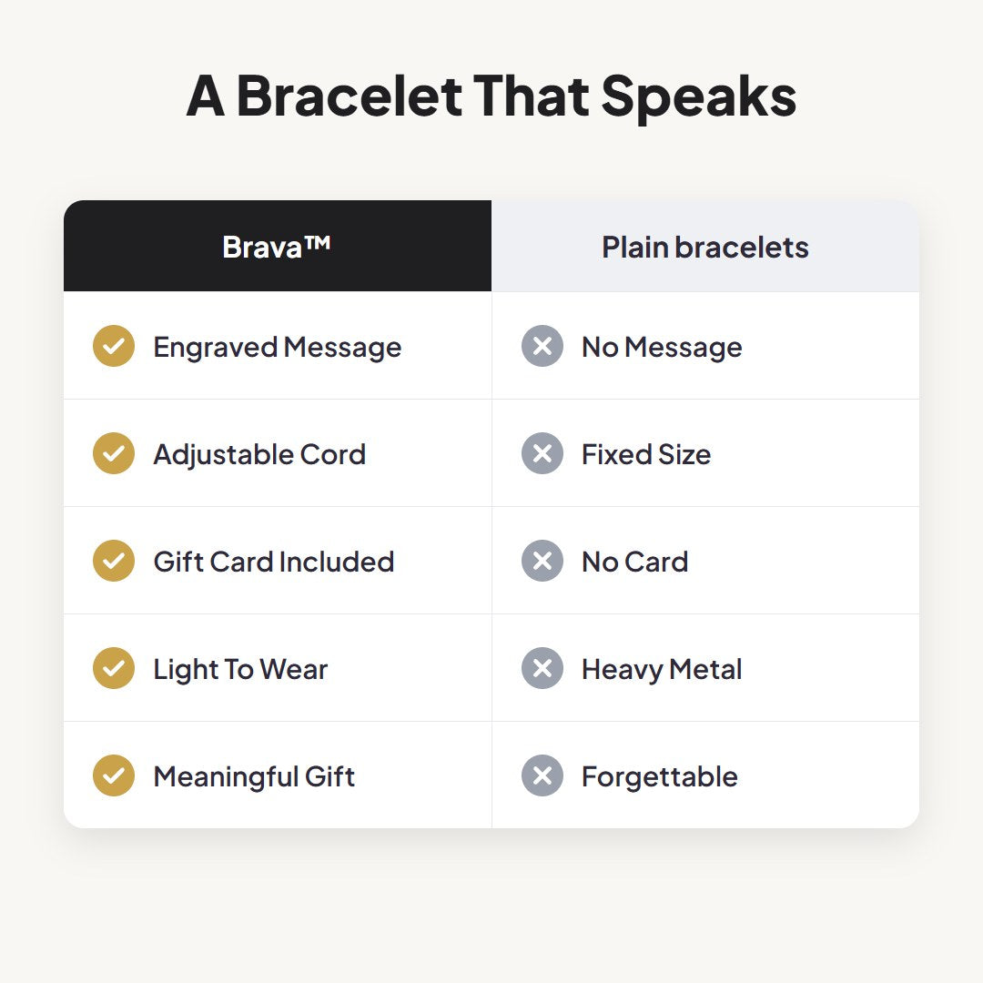Click the gold checkmark beside Adjustable Cord
Screen dimensions: 983x983
[x=114, y=453]
